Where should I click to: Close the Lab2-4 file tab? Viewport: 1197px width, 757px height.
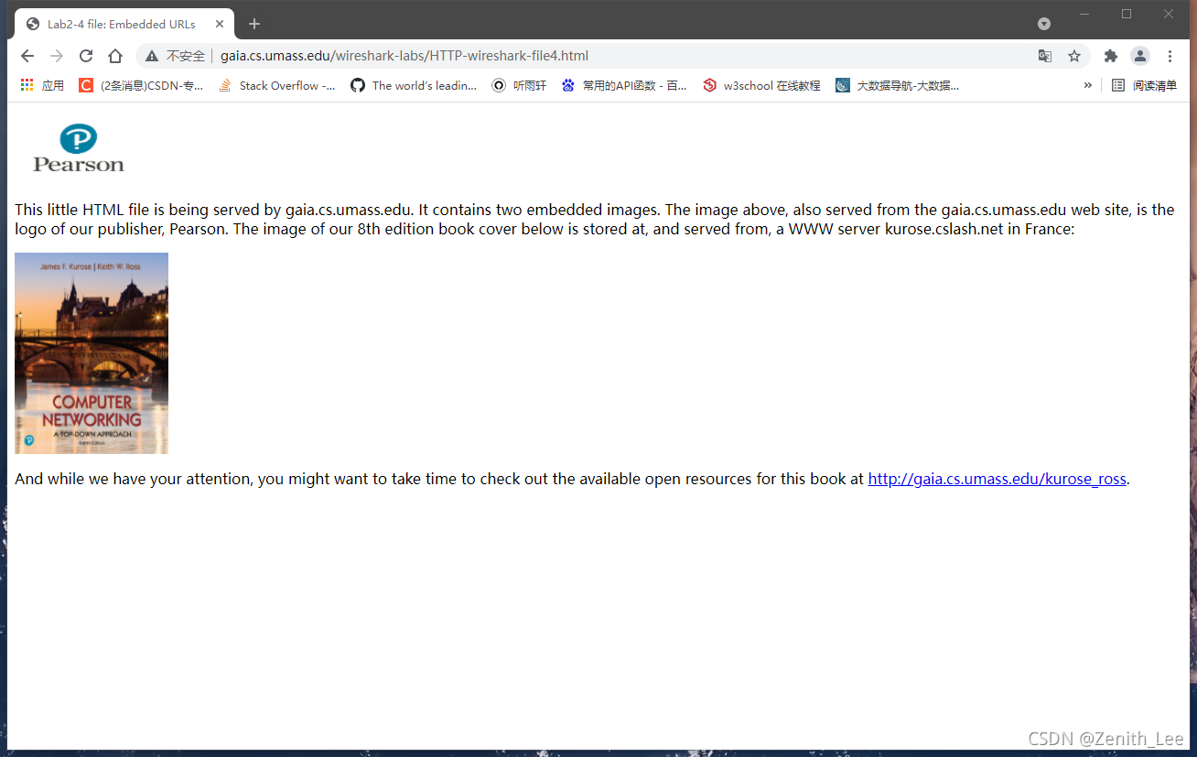220,24
